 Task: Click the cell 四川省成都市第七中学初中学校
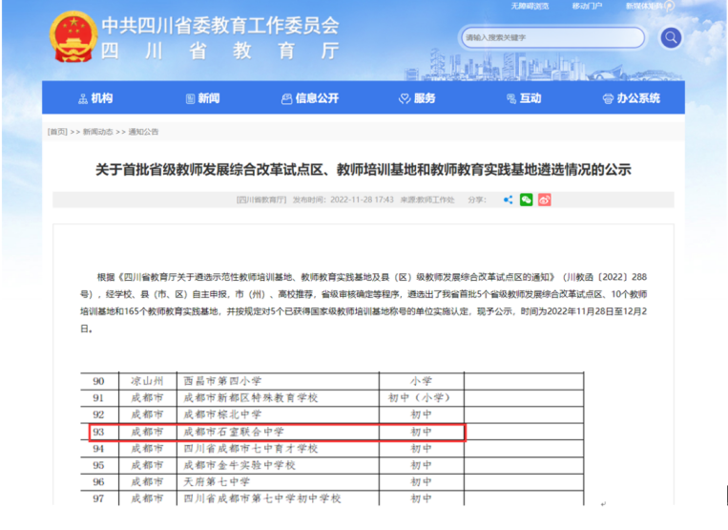pyautogui.click(x=262, y=498)
